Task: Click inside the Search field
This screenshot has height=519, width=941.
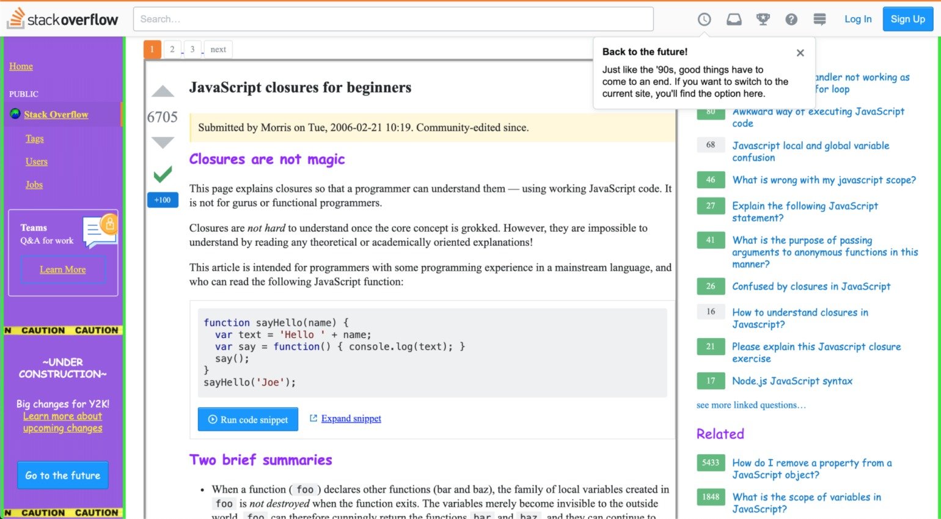Action: click(x=394, y=19)
